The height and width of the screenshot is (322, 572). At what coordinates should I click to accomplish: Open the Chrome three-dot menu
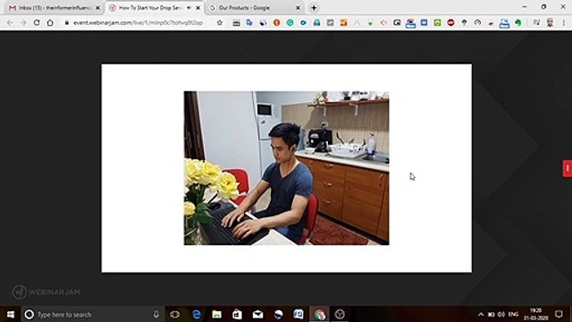pyautogui.click(x=564, y=22)
